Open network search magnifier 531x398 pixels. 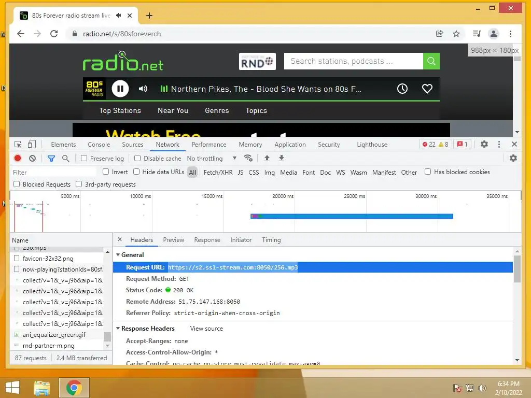click(66, 158)
